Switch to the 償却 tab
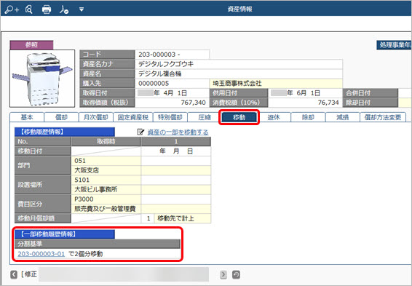 point(61,117)
